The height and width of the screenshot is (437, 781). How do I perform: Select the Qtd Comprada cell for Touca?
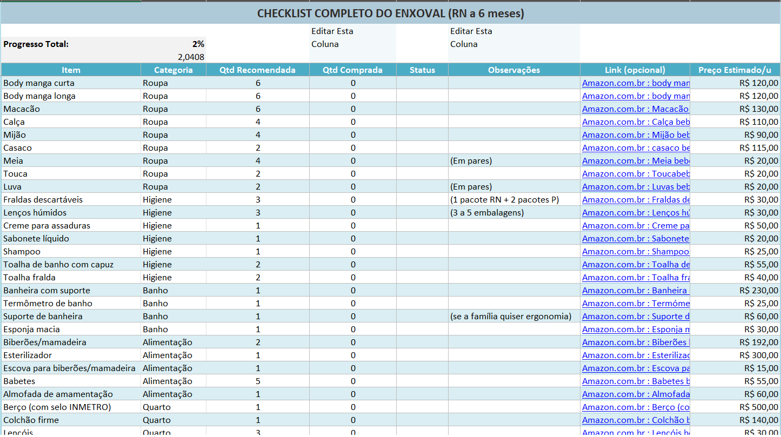(352, 173)
